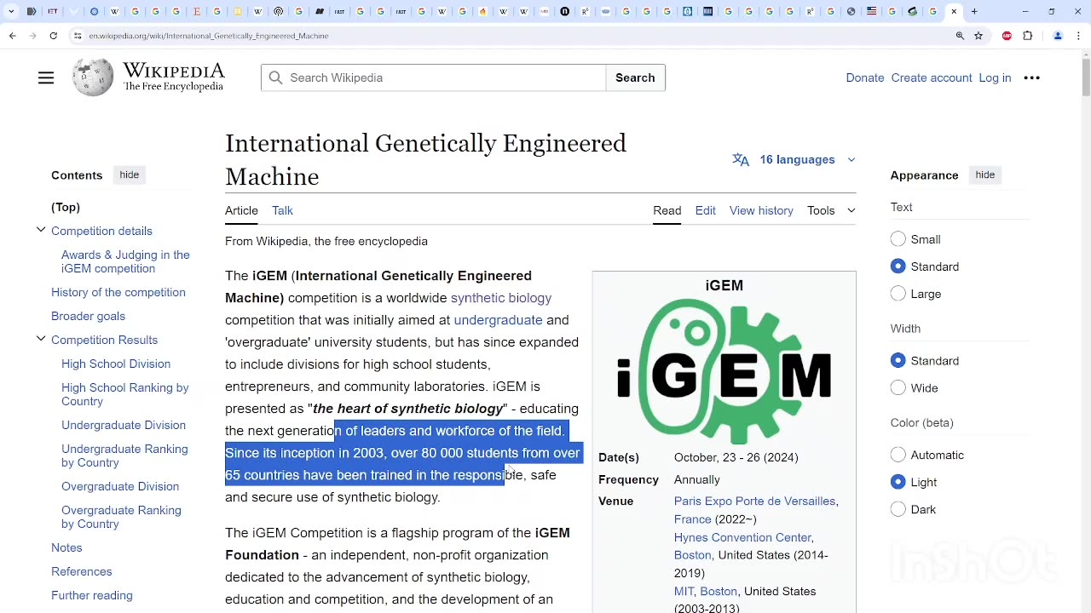Follow the synthetic biology link

500,298
